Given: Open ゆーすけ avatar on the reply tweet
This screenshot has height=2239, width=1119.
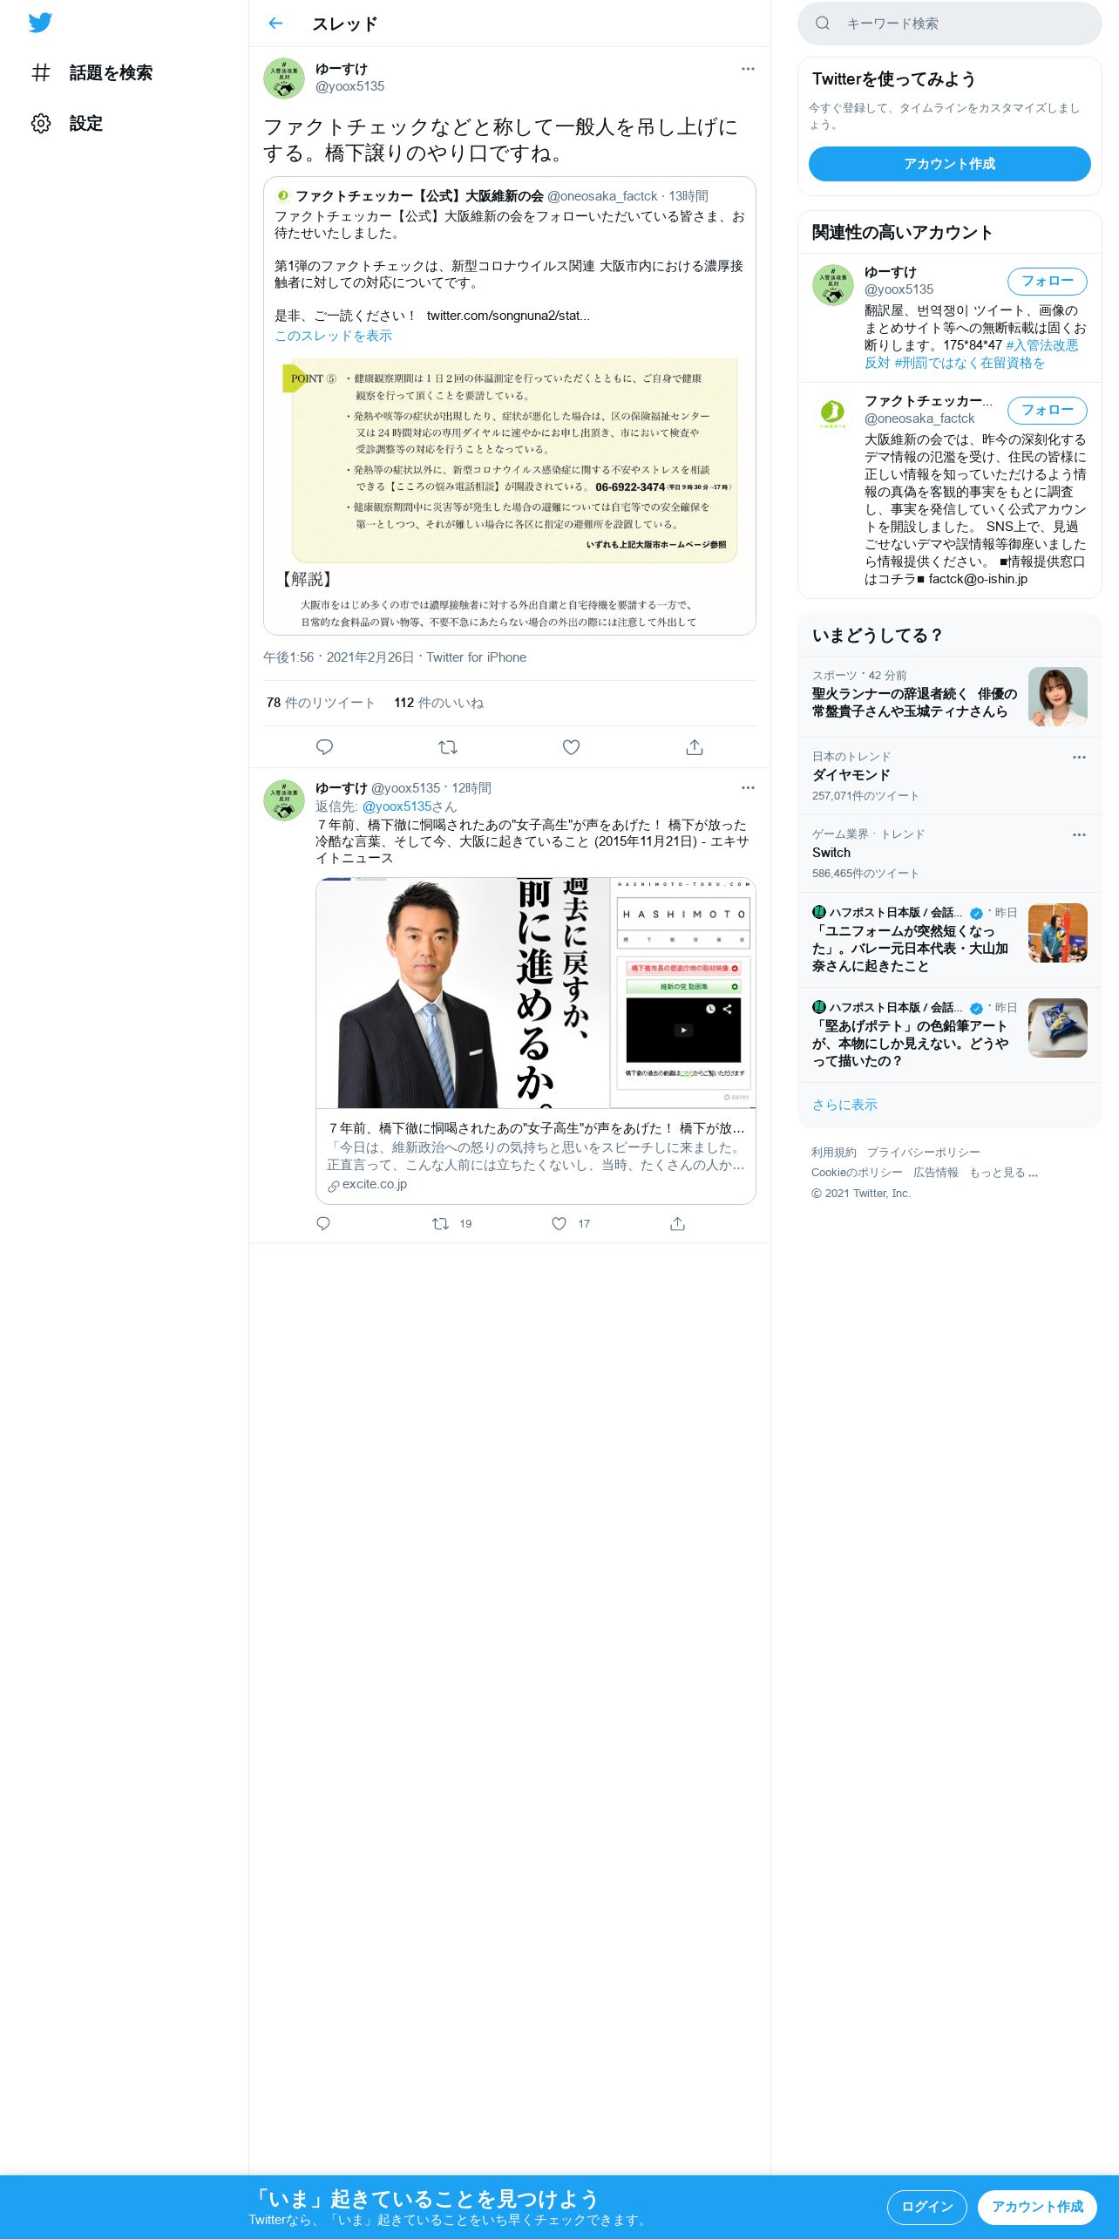Looking at the screenshot, I should (x=284, y=800).
